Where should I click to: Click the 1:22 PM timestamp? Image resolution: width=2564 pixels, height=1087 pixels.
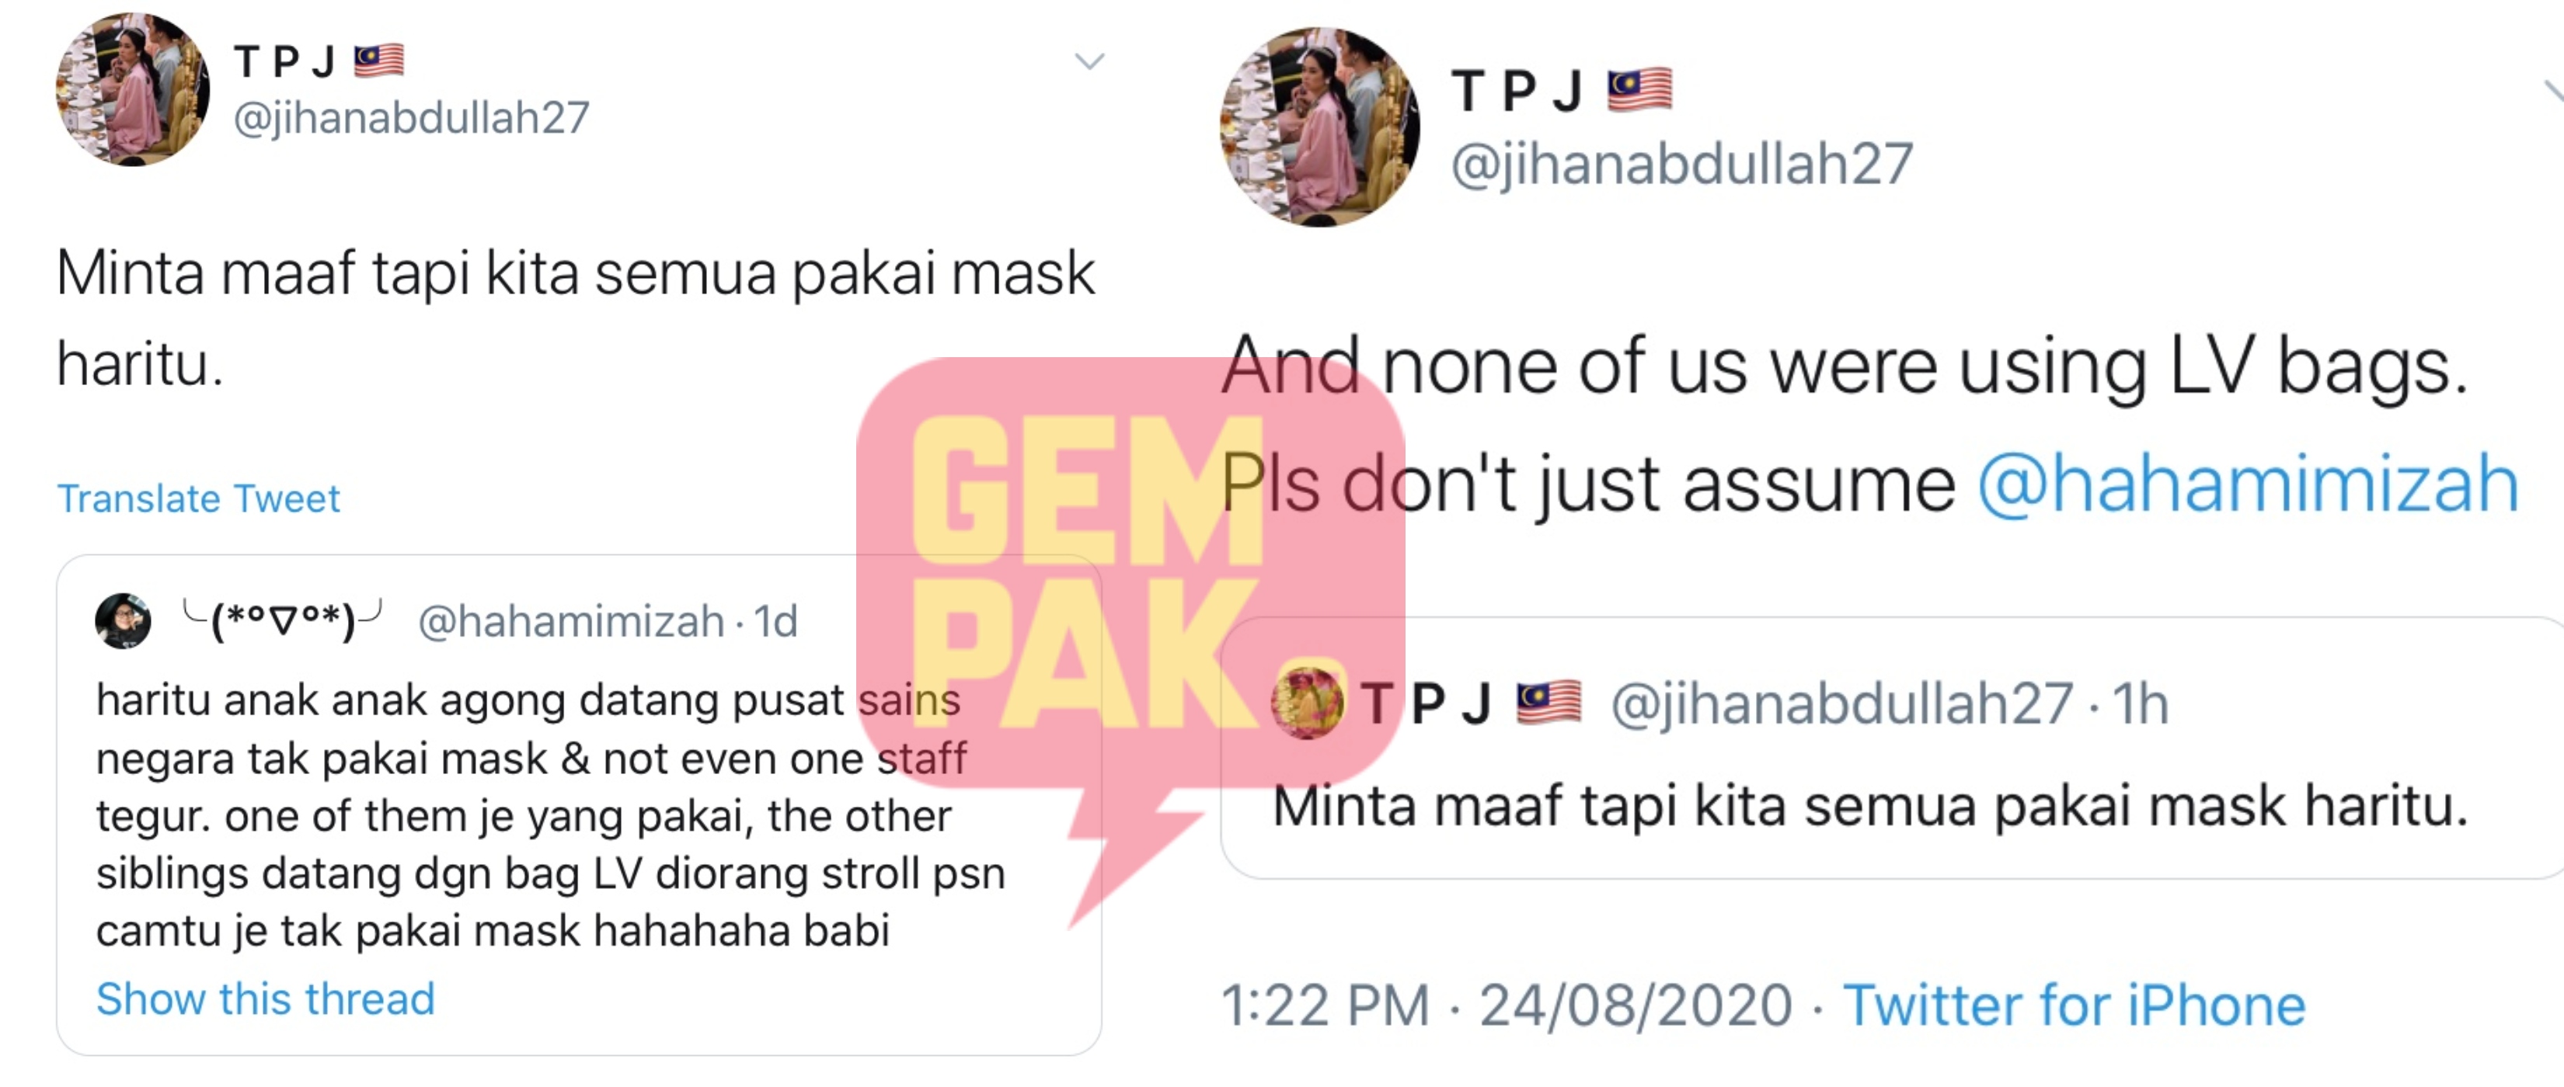pos(1325,1005)
